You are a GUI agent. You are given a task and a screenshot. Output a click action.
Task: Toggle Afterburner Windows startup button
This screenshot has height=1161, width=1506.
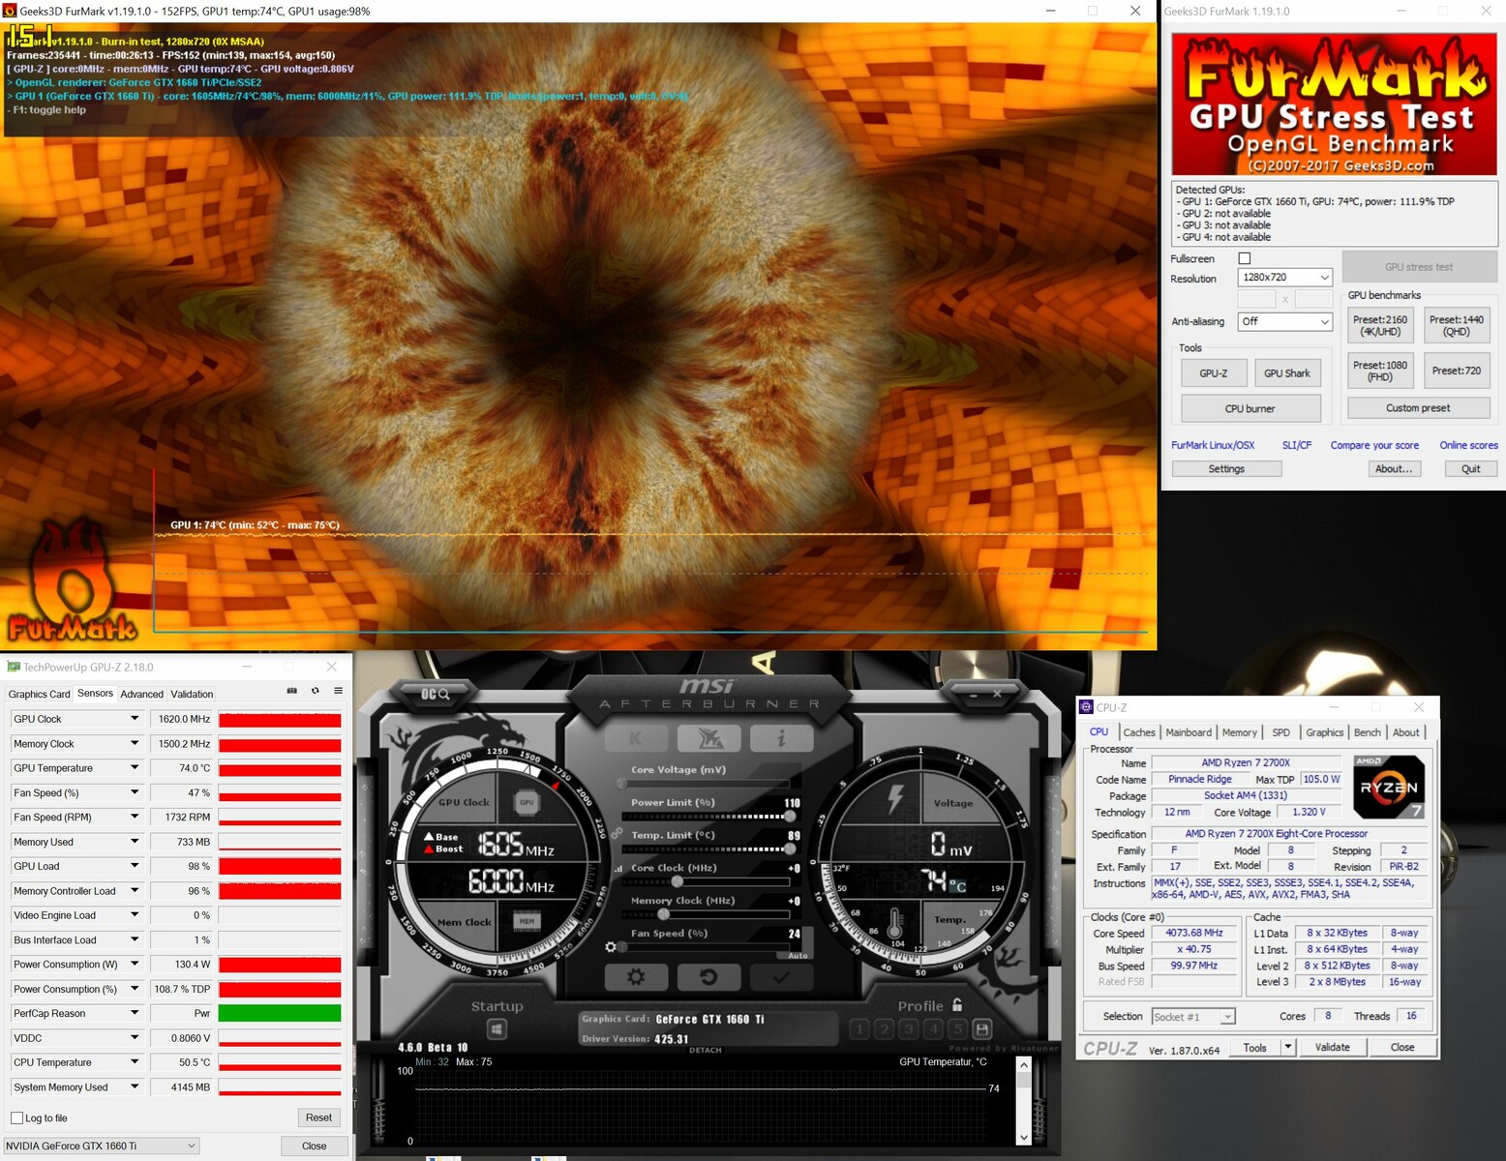[497, 1029]
